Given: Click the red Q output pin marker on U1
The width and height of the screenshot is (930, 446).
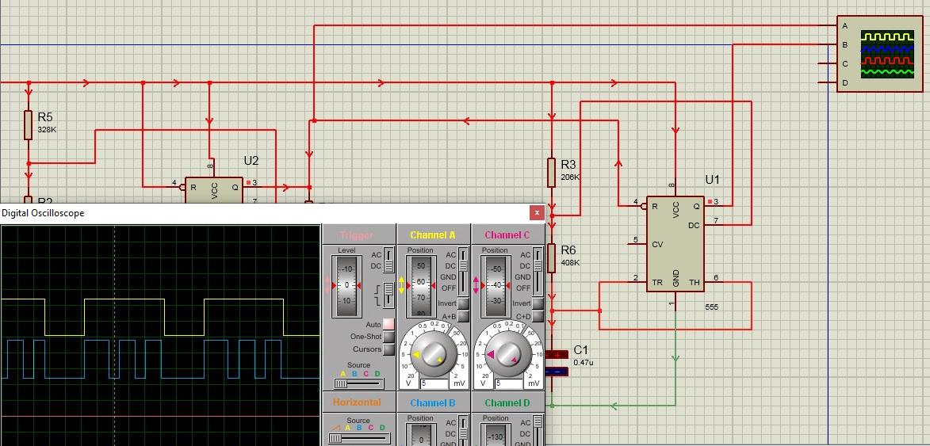Looking at the screenshot, I should pos(710,202).
